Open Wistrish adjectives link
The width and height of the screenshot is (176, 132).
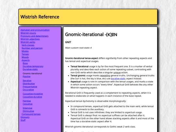pos(30,39)
